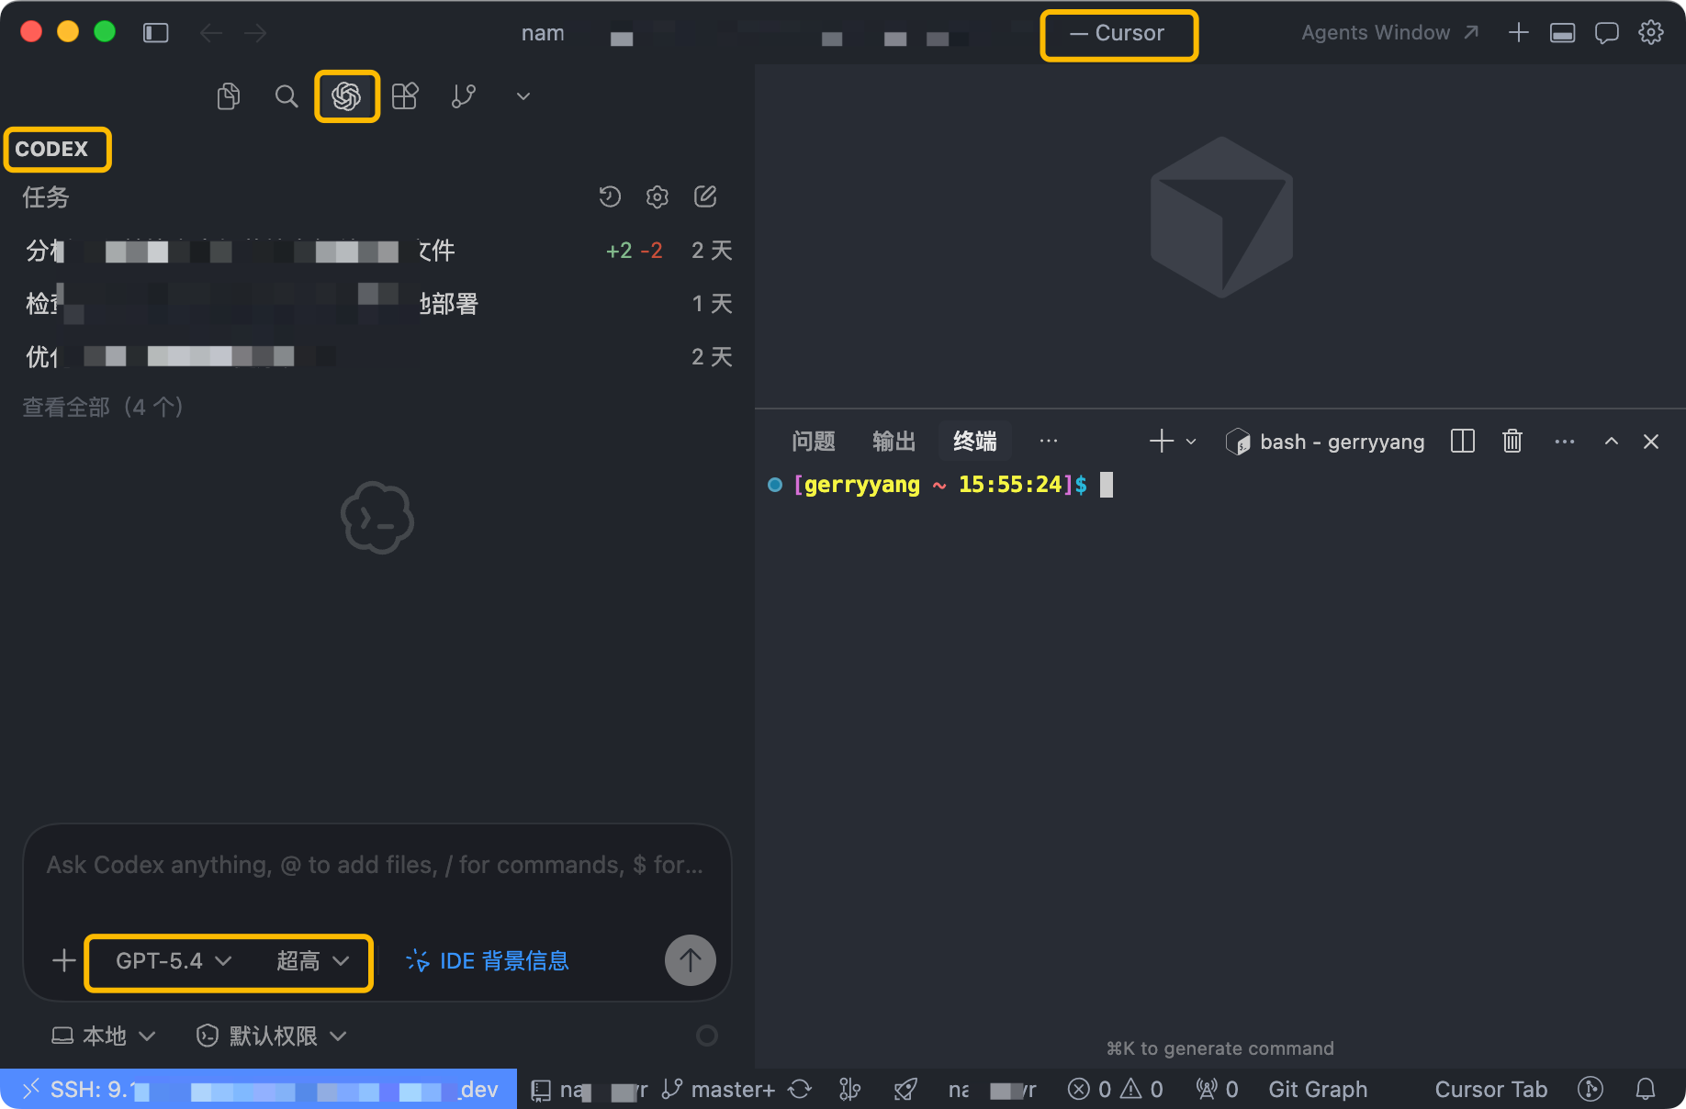
Task: Open the Extensions icon
Action: [x=405, y=96]
